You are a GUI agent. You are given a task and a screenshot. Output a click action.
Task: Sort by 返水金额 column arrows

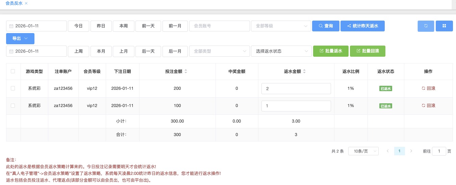pyautogui.click(x=304, y=72)
